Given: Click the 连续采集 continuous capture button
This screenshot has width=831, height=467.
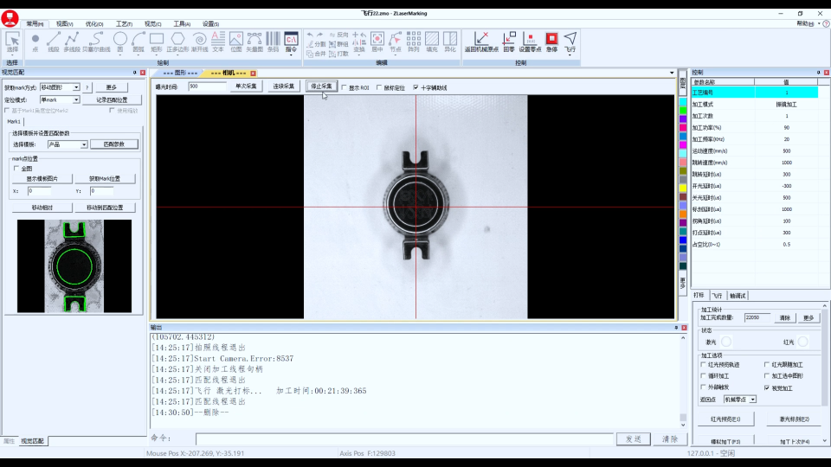Looking at the screenshot, I should click(x=284, y=86).
